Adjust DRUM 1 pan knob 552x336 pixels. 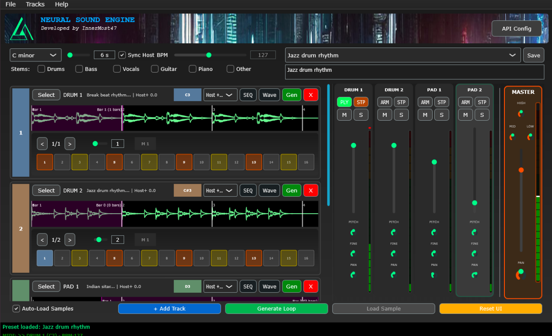353,275
